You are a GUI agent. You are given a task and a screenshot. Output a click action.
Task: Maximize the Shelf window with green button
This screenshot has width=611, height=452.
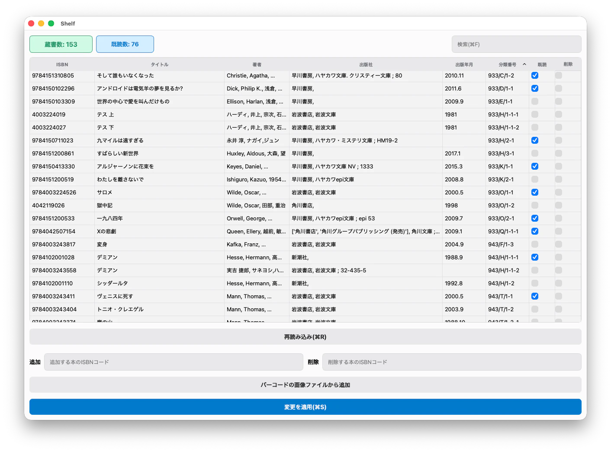(51, 23)
